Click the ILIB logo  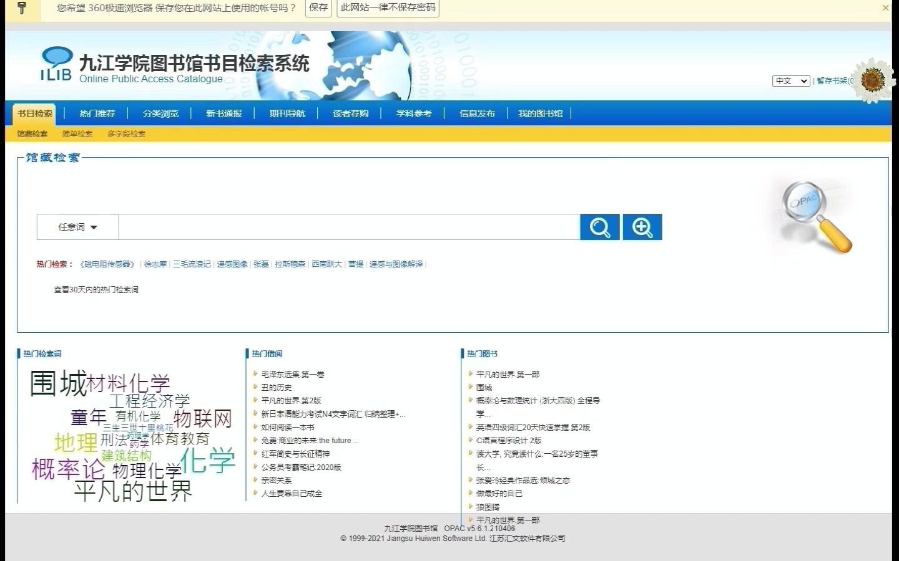[x=57, y=64]
